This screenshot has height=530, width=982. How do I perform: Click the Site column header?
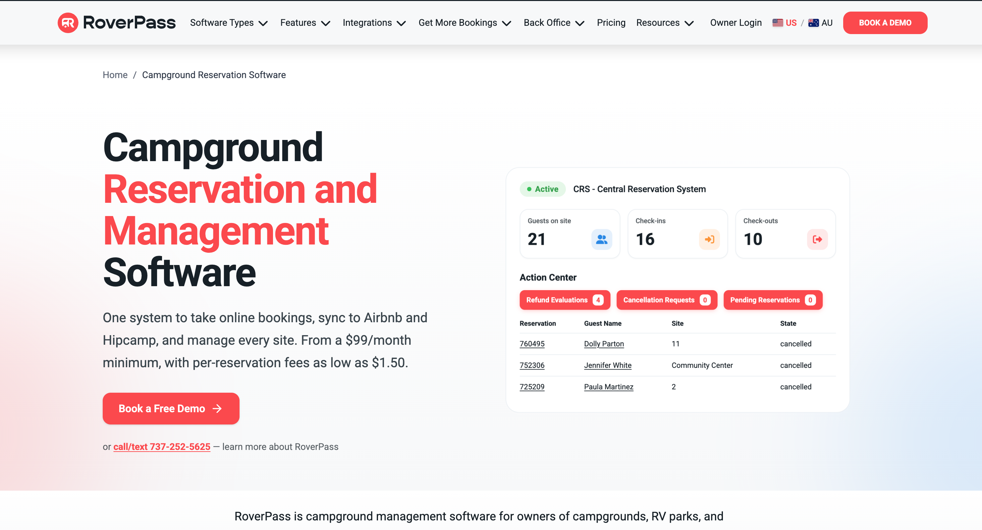tap(678, 323)
